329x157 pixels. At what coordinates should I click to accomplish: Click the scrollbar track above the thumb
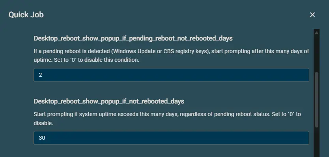pos(316,54)
